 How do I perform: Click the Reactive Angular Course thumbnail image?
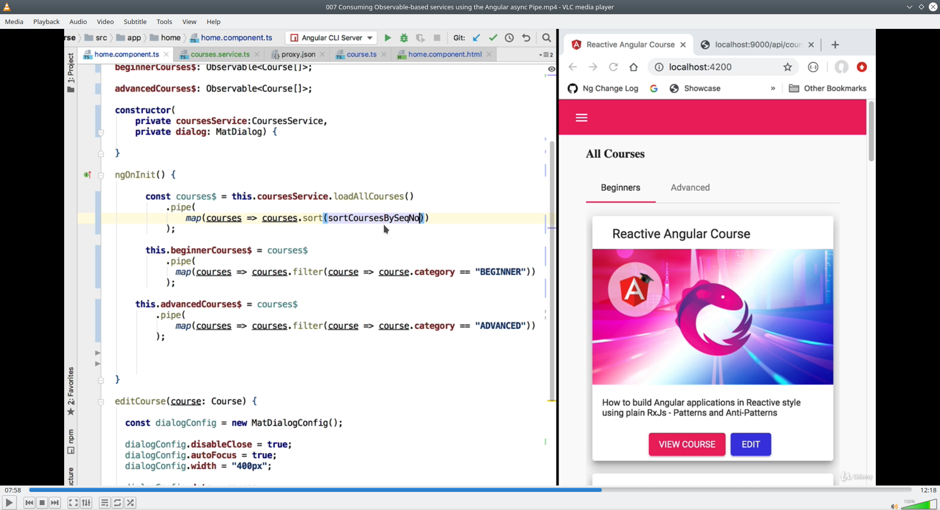pyautogui.click(x=712, y=317)
